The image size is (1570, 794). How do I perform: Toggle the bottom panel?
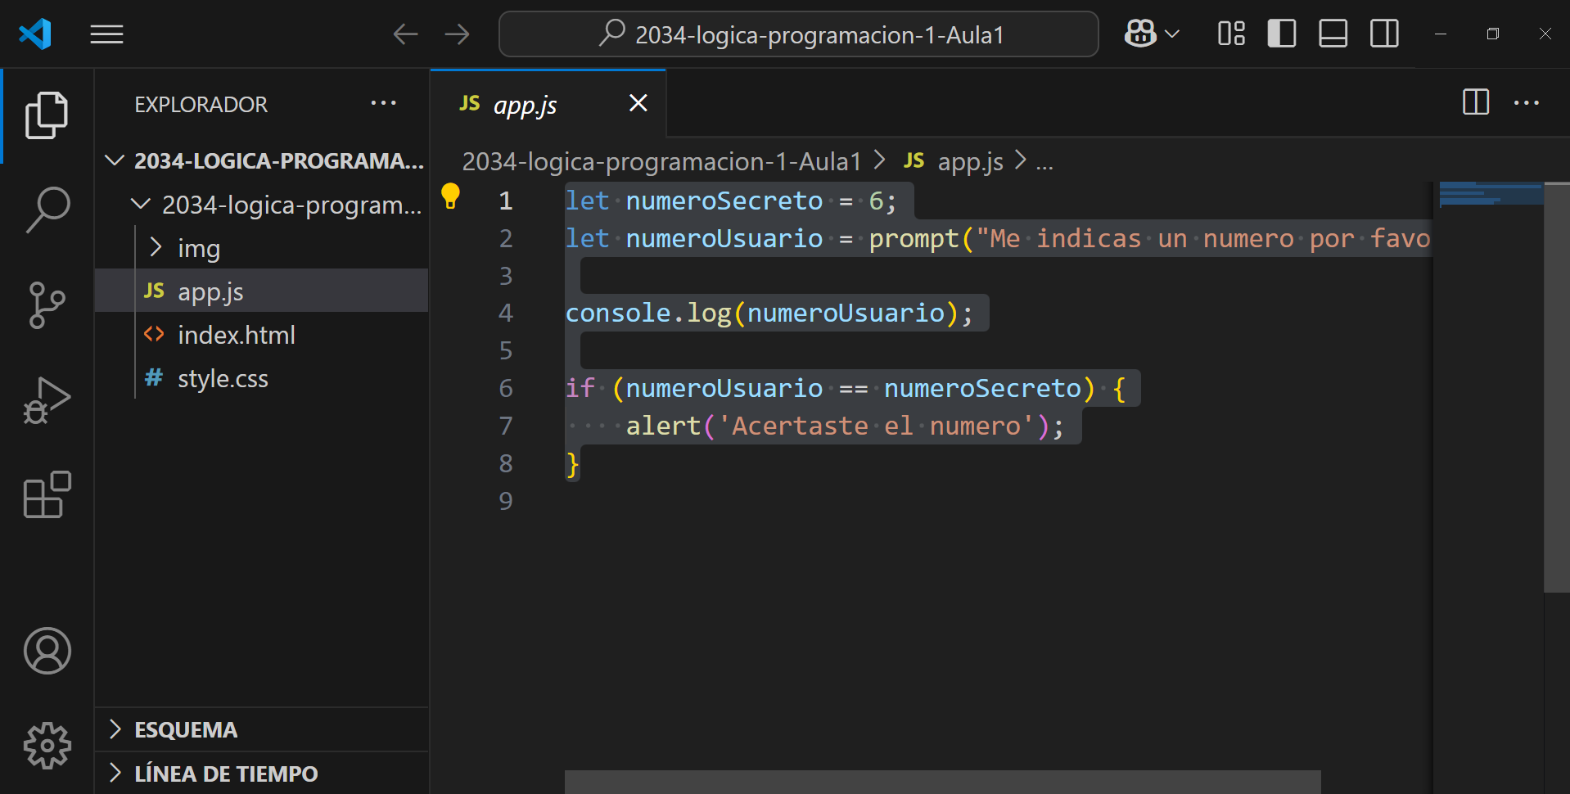1333,34
